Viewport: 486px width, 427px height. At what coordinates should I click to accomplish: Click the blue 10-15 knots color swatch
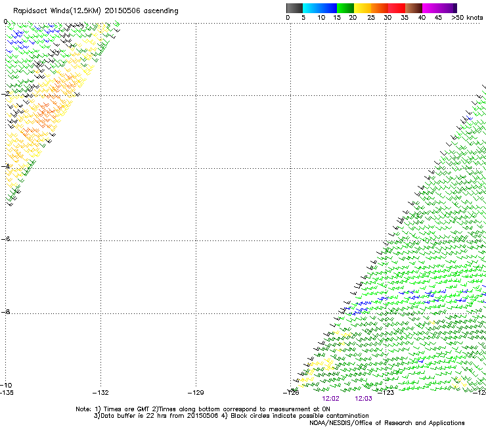click(328, 8)
